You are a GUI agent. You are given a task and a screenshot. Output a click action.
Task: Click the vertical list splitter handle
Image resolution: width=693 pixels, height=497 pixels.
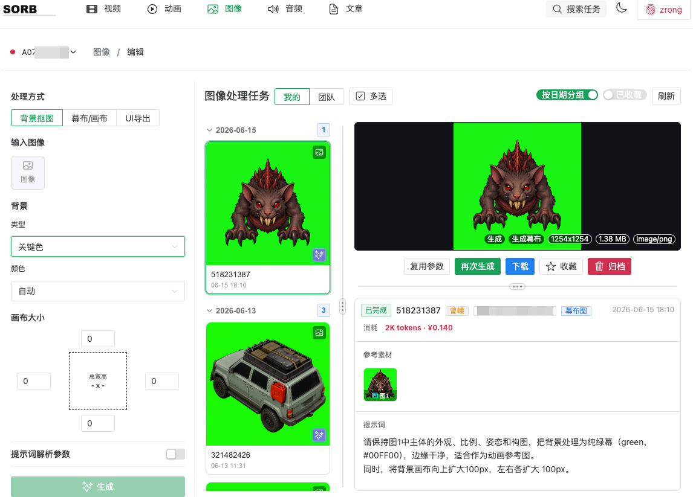(x=342, y=306)
